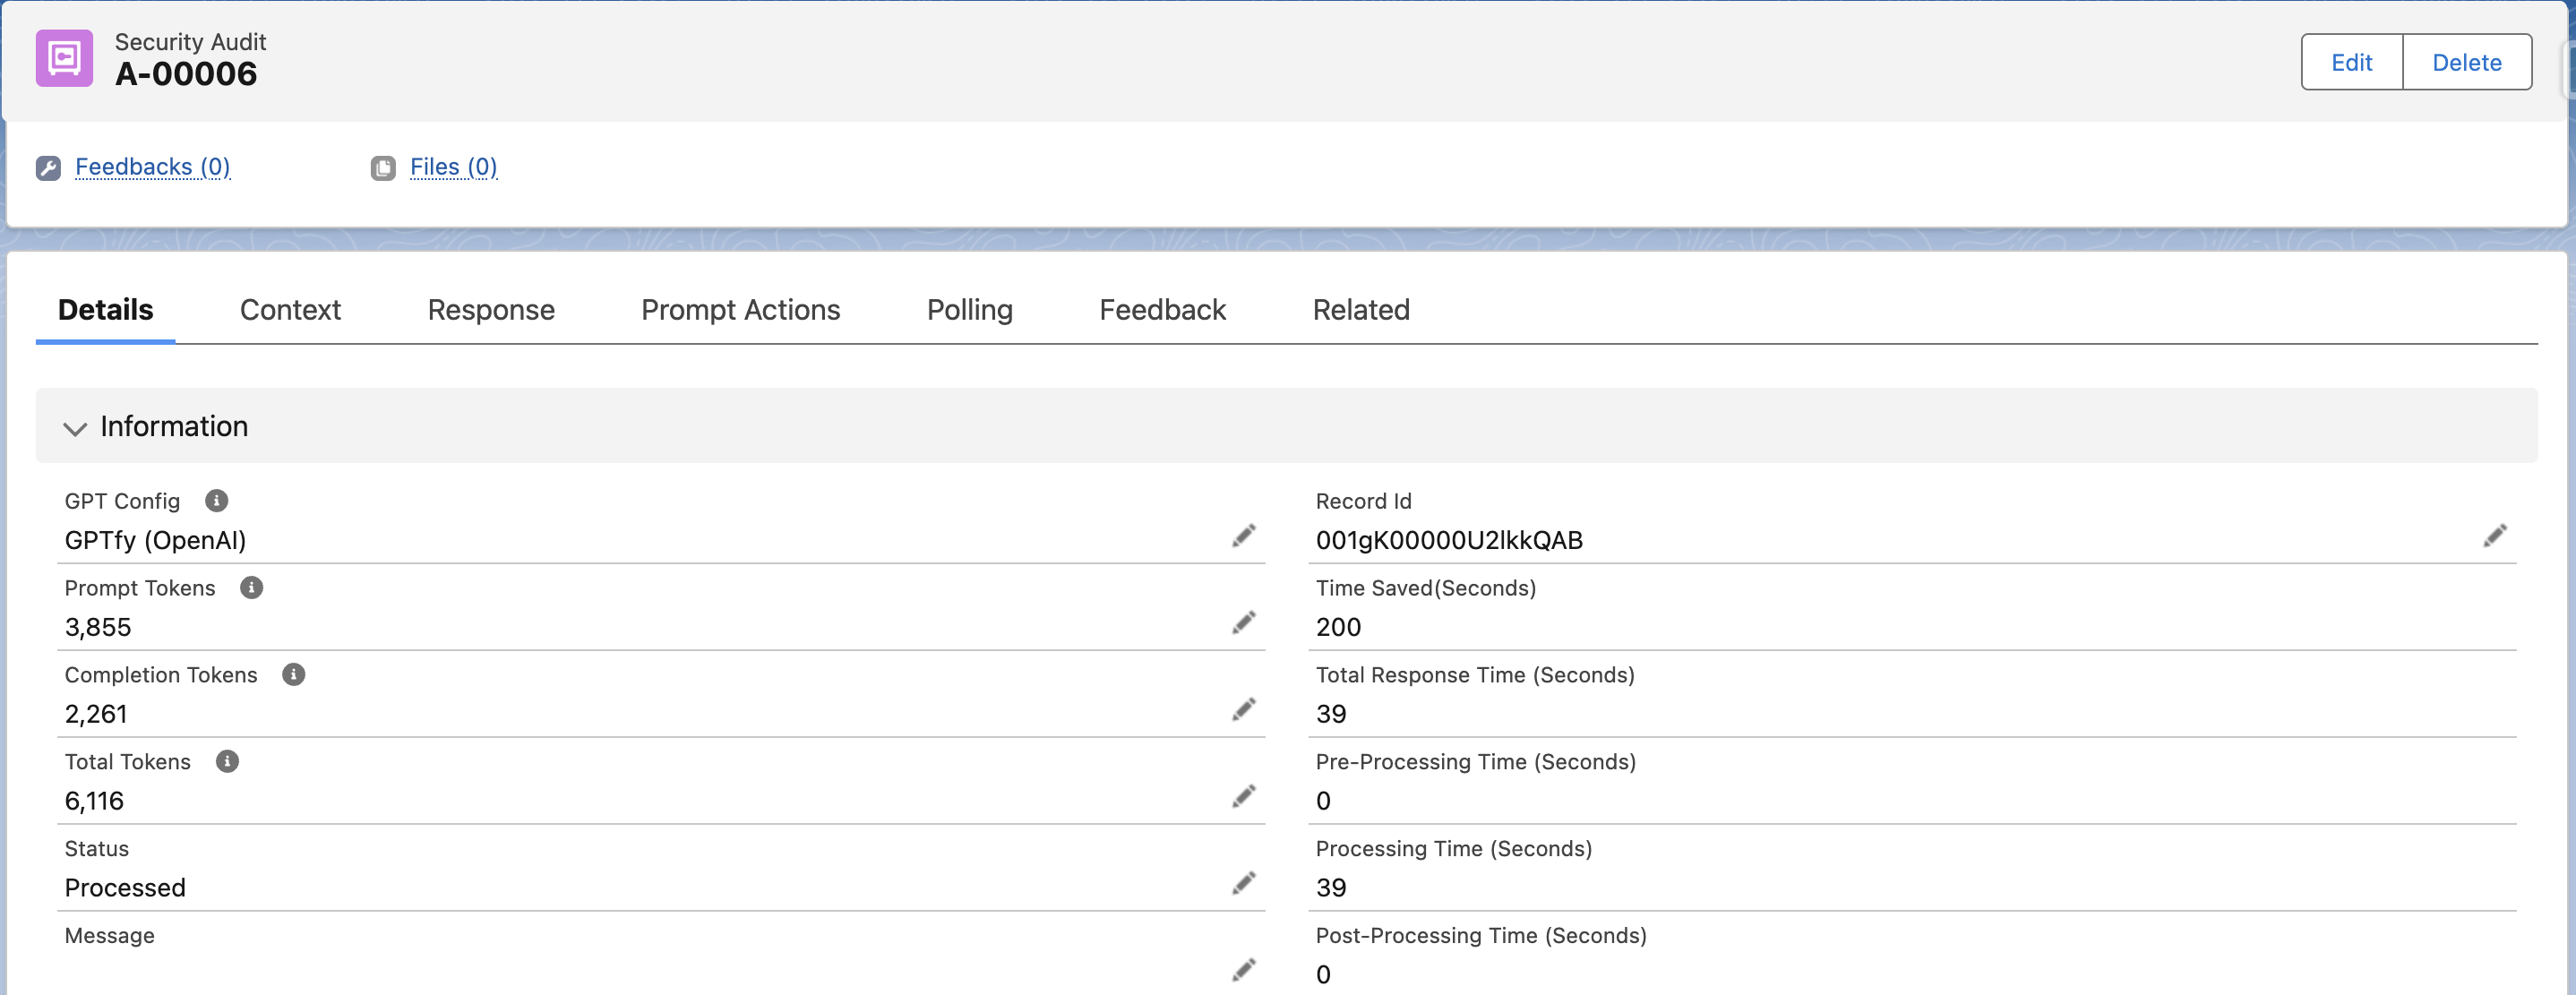This screenshot has width=2576, height=995.
Task: Switch to the Context tab
Action: (x=290, y=310)
